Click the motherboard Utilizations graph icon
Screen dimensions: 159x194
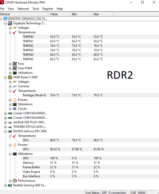15,73
